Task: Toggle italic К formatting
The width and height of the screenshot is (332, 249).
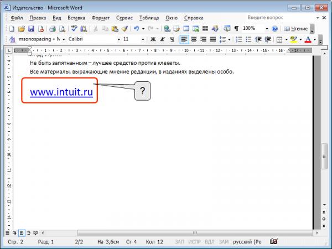Action: point(162,39)
